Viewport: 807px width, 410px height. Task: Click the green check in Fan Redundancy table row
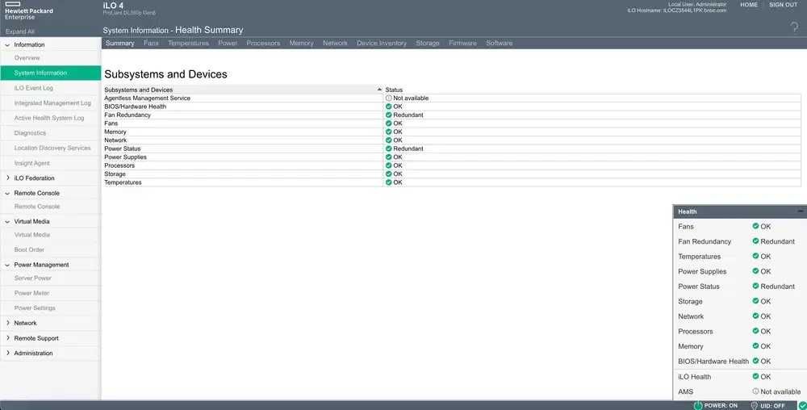(389, 115)
